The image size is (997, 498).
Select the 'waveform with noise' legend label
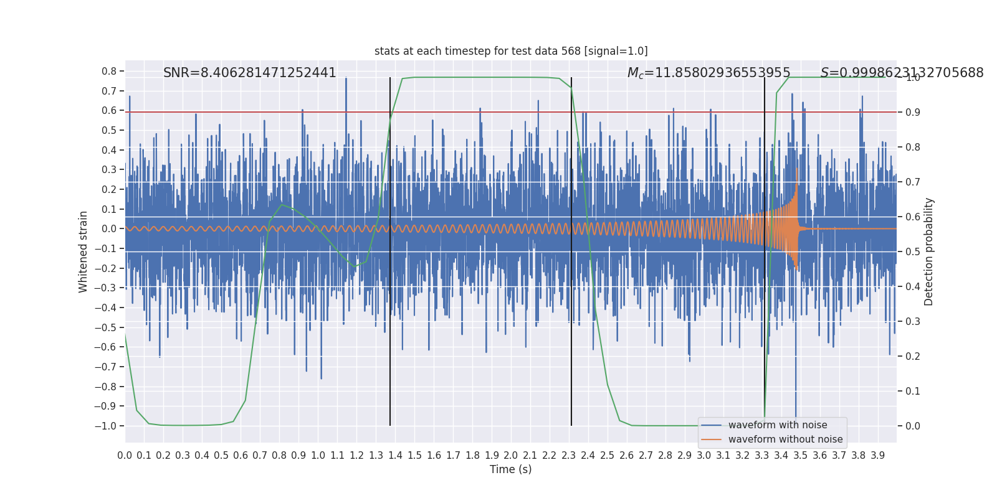click(778, 425)
